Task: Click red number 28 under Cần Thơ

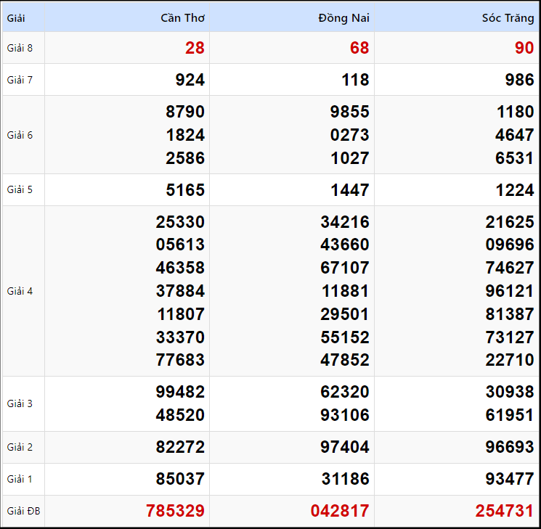Action: [195, 48]
